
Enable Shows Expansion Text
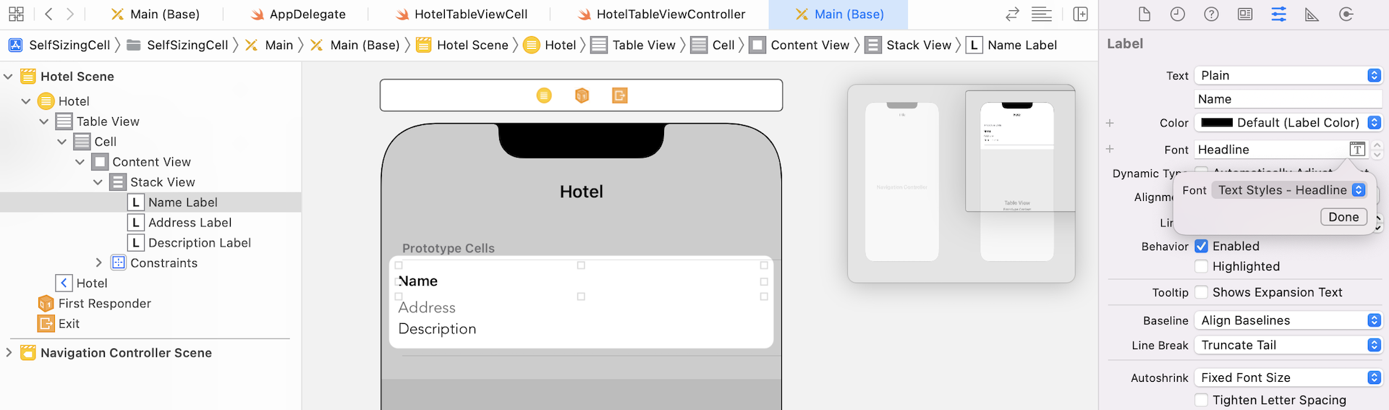(x=1202, y=292)
